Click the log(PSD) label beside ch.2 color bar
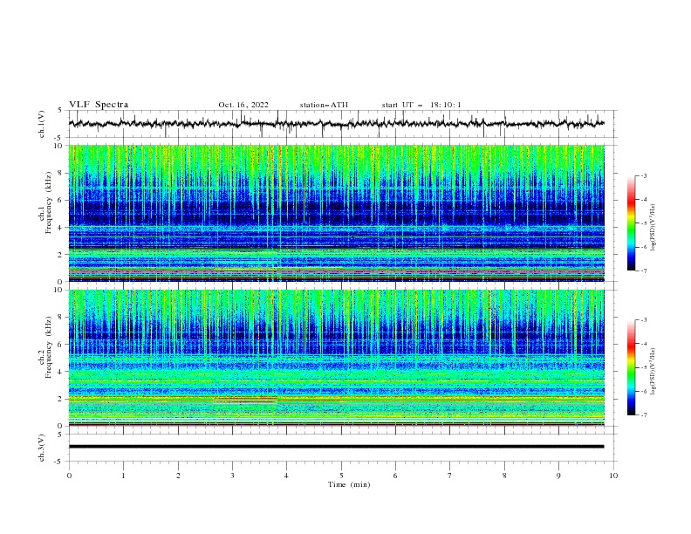The width and height of the screenshot is (691, 534). 653,372
